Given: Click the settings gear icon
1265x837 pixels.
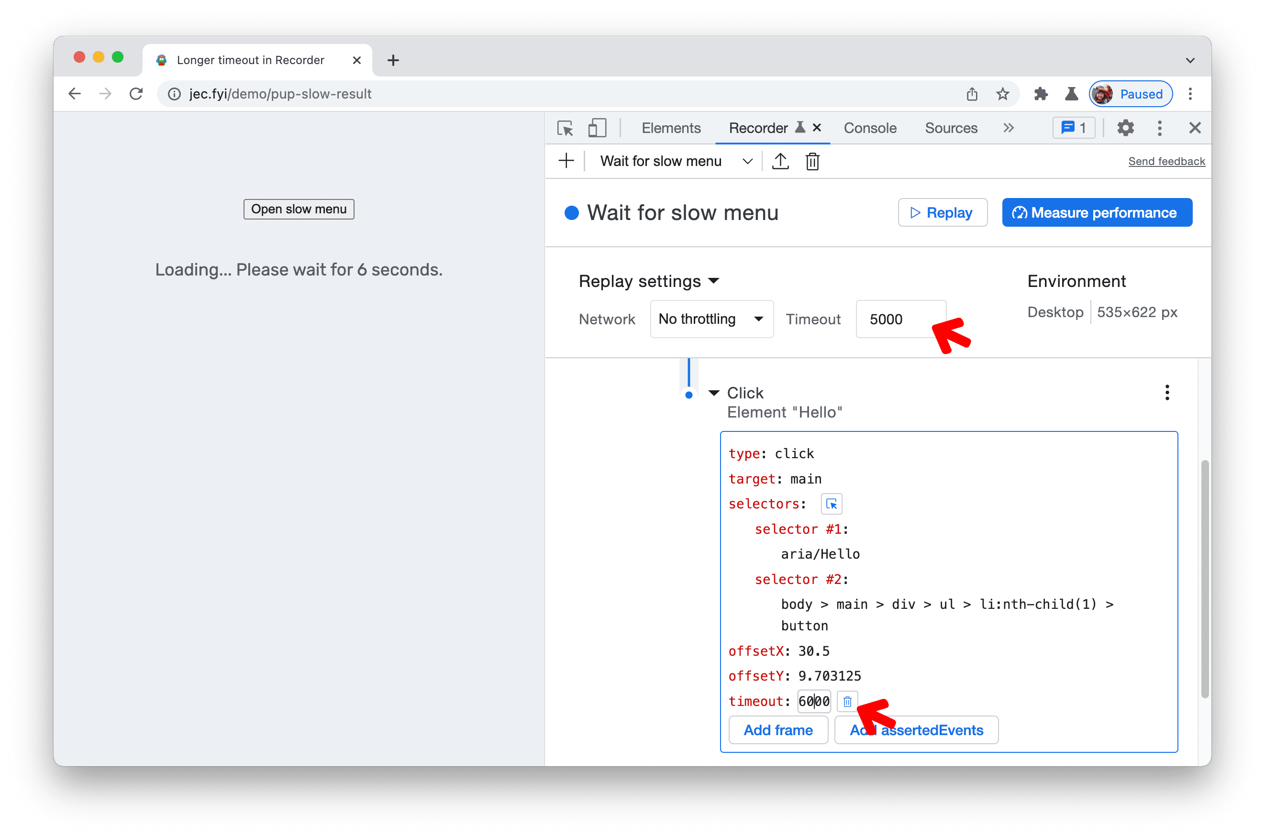Looking at the screenshot, I should (x=1125, y=127).
